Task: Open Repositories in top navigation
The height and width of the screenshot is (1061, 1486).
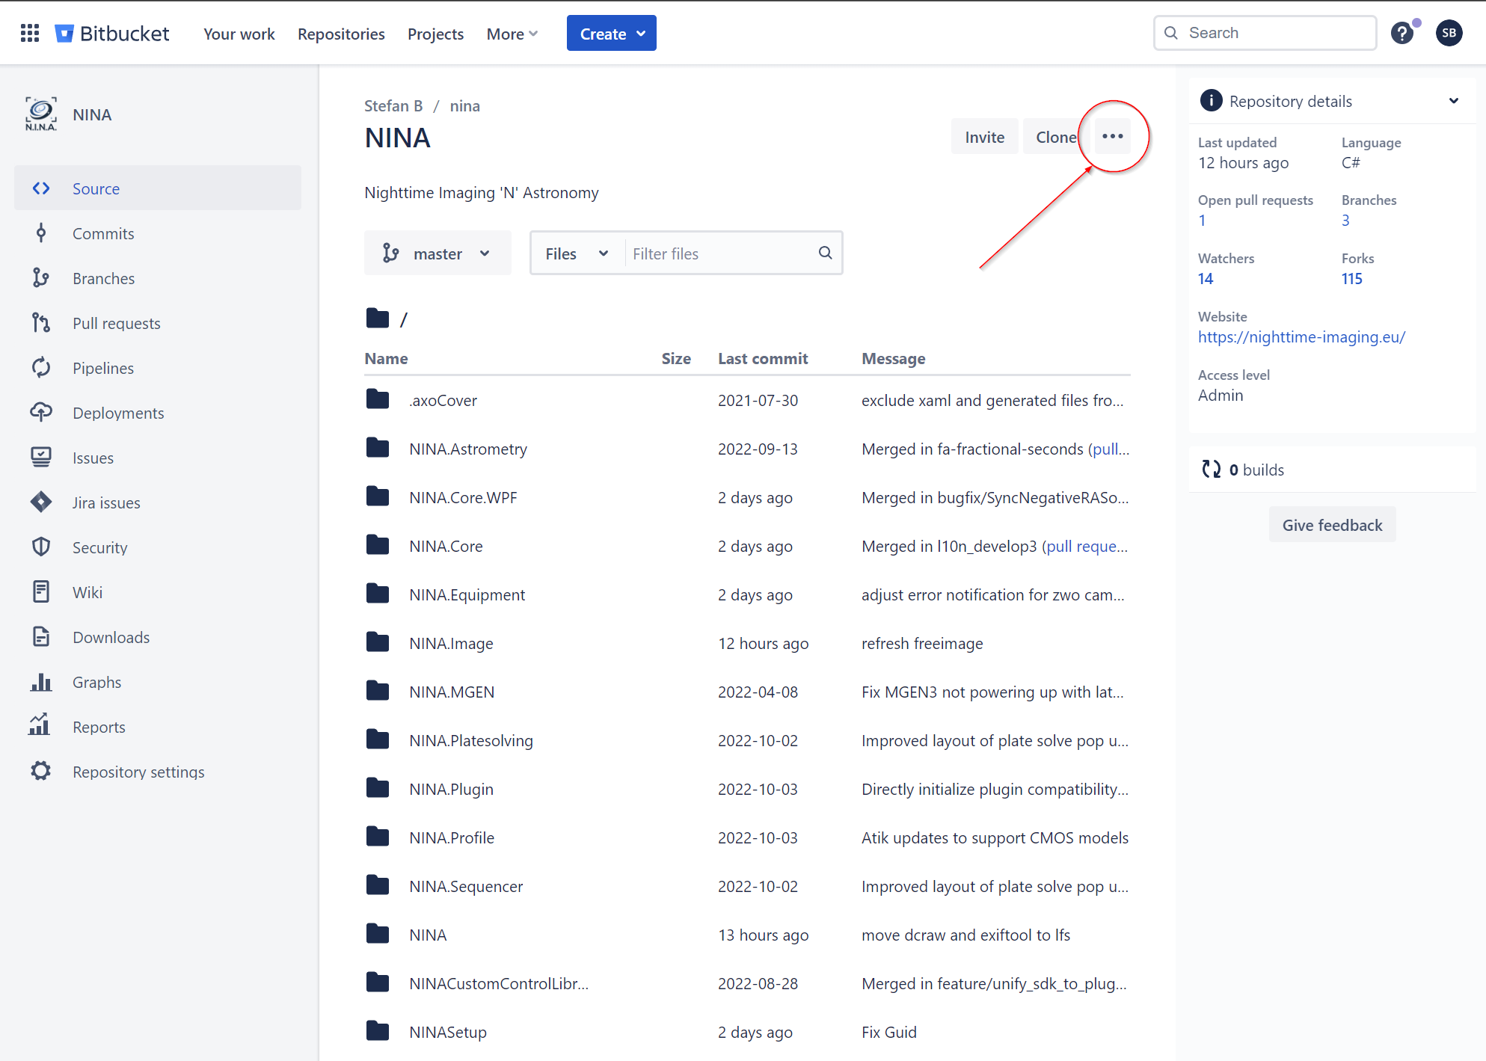Action: 341,34
